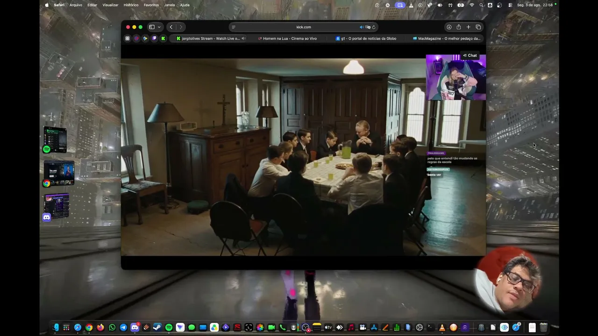The image size is (598, 336).
Task: Open the pinned Kick tab
Action: (163, 39)
